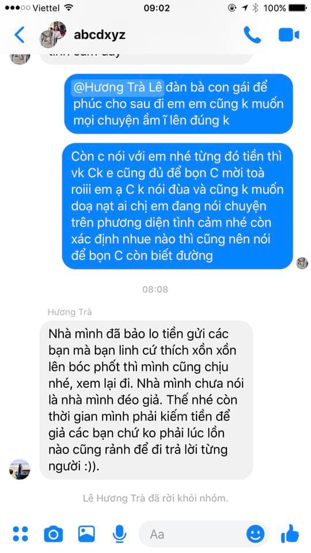This screenshot has height=553, width=311.
Task: Tap the small seen-by avatar indicator
Action: 302,263
